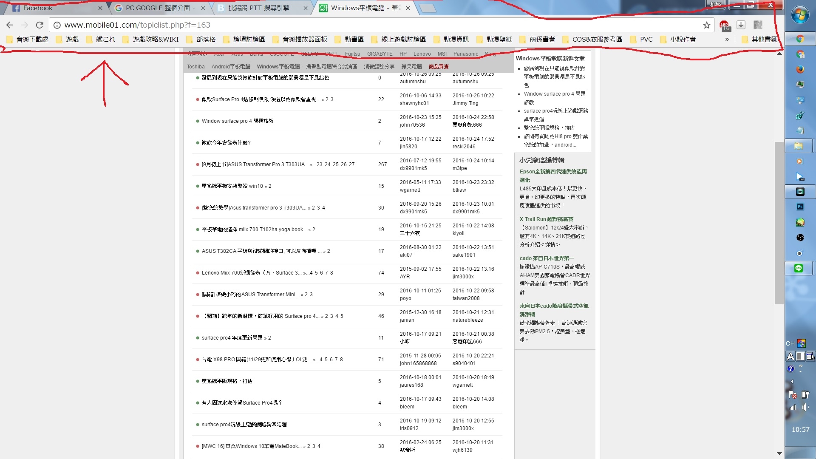The image size is (816, 459).
Task: Bookmark this page with the star icon
Action: tap(707, 25)
